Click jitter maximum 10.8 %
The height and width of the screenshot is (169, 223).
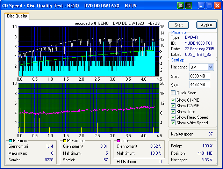tap(156, 153)
